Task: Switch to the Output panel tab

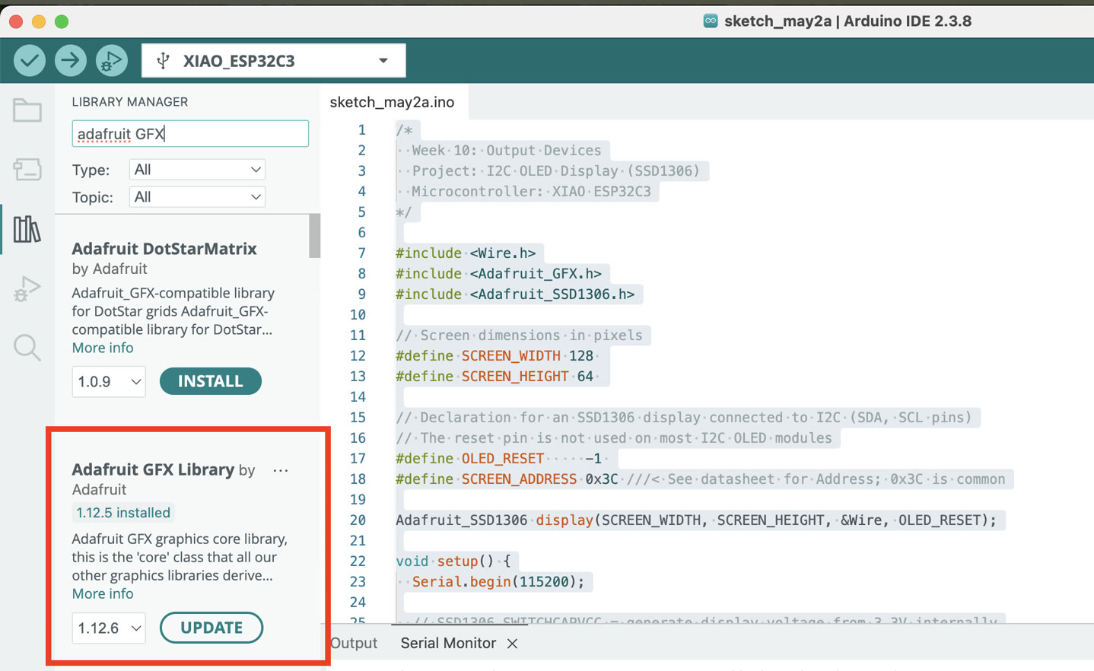Action: point(354,644)
